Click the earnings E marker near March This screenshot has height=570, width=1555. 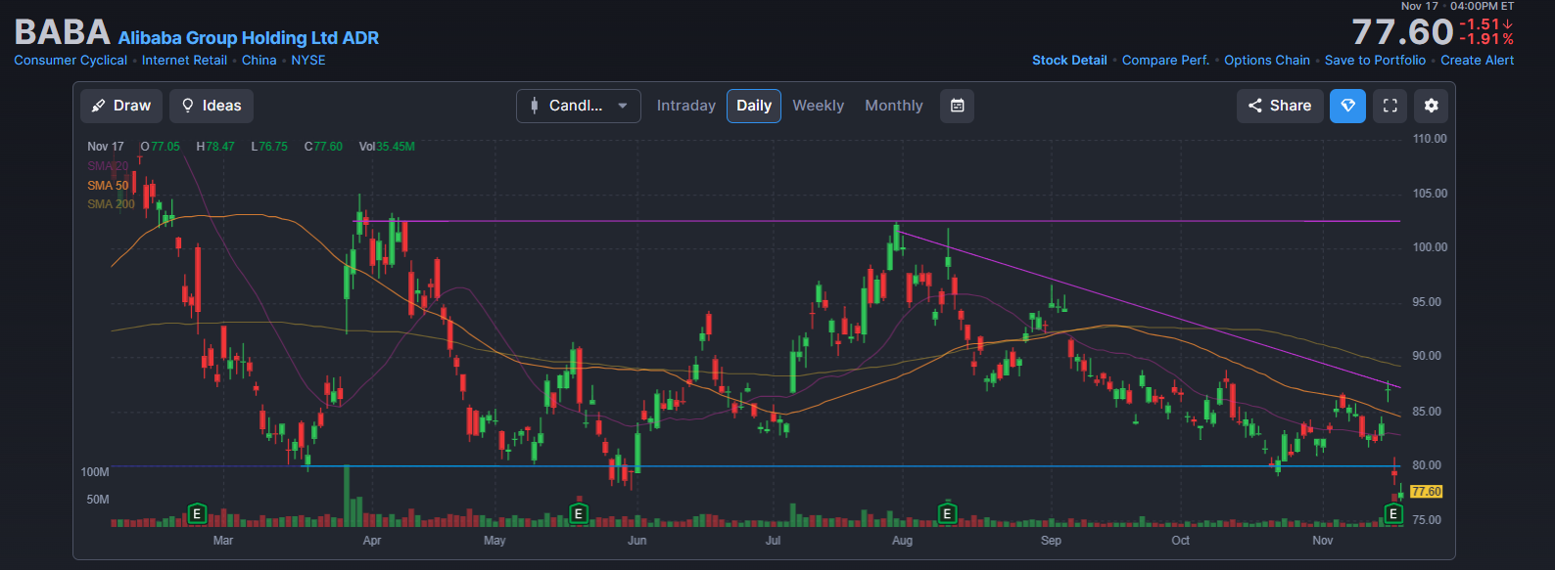197,513
